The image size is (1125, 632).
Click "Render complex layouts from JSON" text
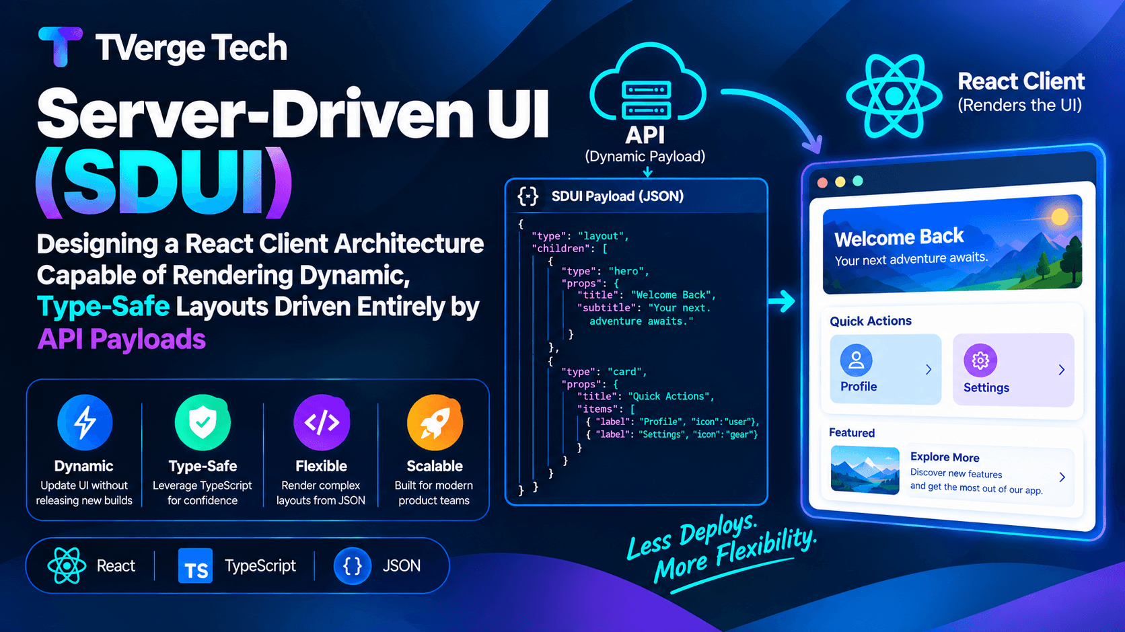click(x=321, y=493)
